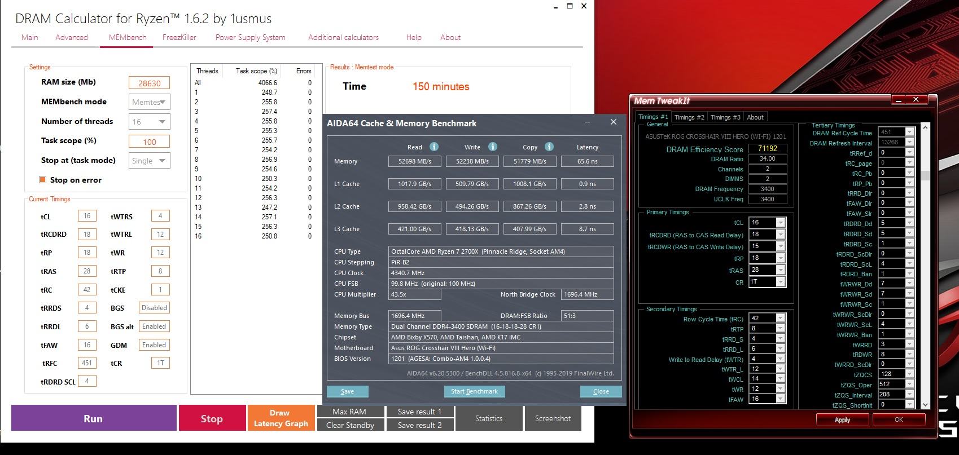959x455 pixels.
Task: Click Save in AIDA64 benchmark window
Action: pyautogui.click(x=348, y=391)
